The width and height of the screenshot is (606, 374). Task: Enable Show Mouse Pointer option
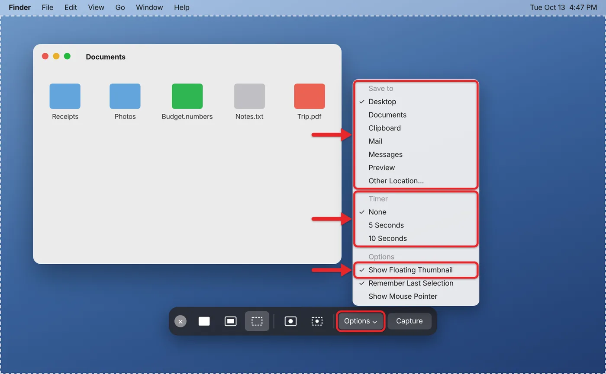pyautogui.click(x=416, y=297)
